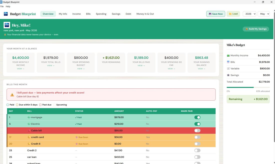Viewport: 275px width, 164px height.
Task: Open the Income tab
Action: pos(76,14)
